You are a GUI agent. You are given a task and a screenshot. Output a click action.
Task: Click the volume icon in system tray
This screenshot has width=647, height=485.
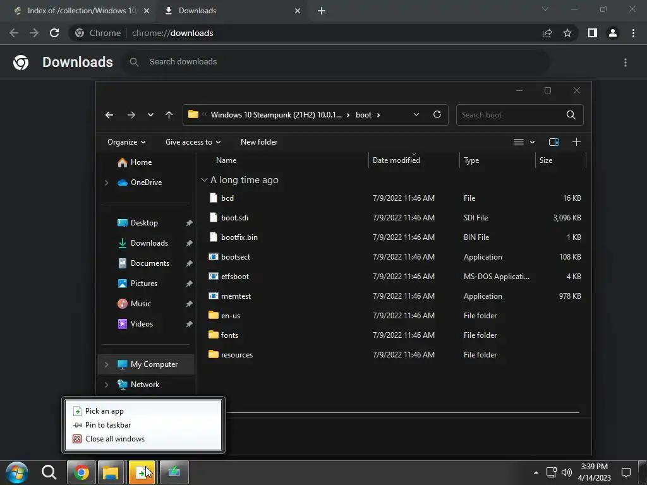[x=567, y=472]
